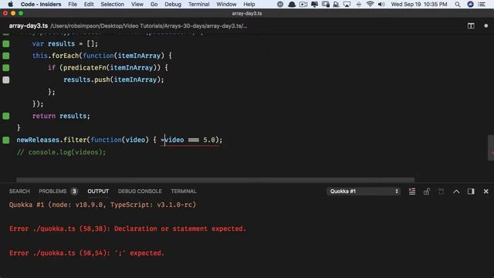Click the green gutter marker on this.forEach line
Screen dimensions: 494x278
6,56
